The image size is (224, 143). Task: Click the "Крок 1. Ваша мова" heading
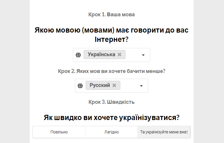pos(112,14)
